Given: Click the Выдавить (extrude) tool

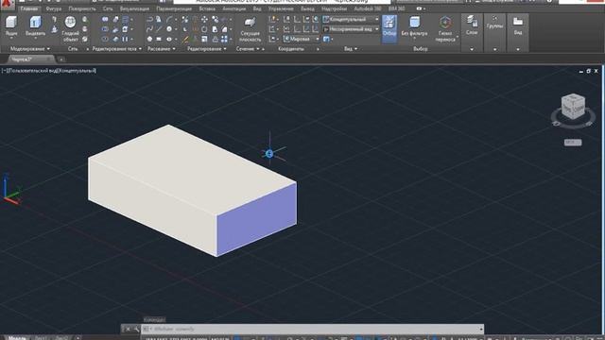Looking at the screenshot, I should (35, 25).
